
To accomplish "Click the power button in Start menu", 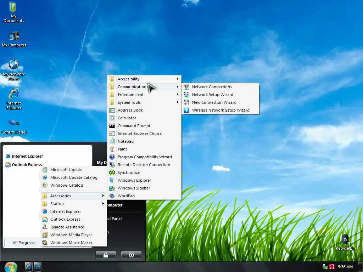I will (x=131, y=255).
